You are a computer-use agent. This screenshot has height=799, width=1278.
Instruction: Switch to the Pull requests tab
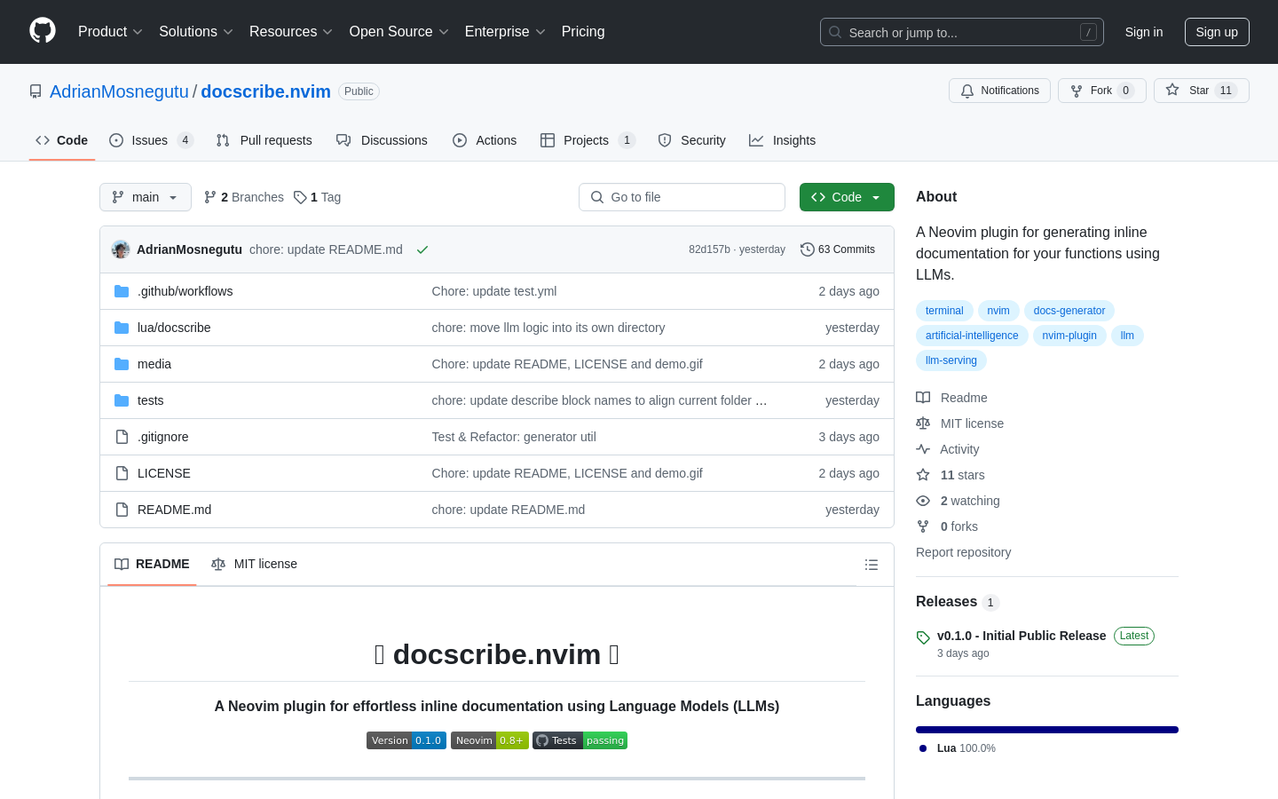(x=264, y=140)
